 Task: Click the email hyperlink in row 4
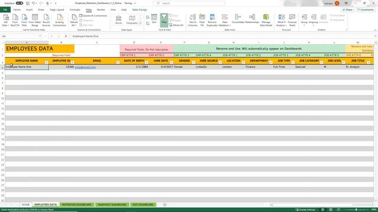[85, 67]
